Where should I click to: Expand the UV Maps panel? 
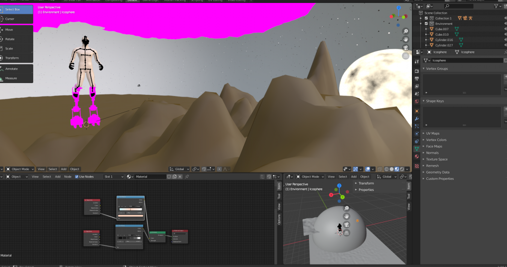click(432, 133)
